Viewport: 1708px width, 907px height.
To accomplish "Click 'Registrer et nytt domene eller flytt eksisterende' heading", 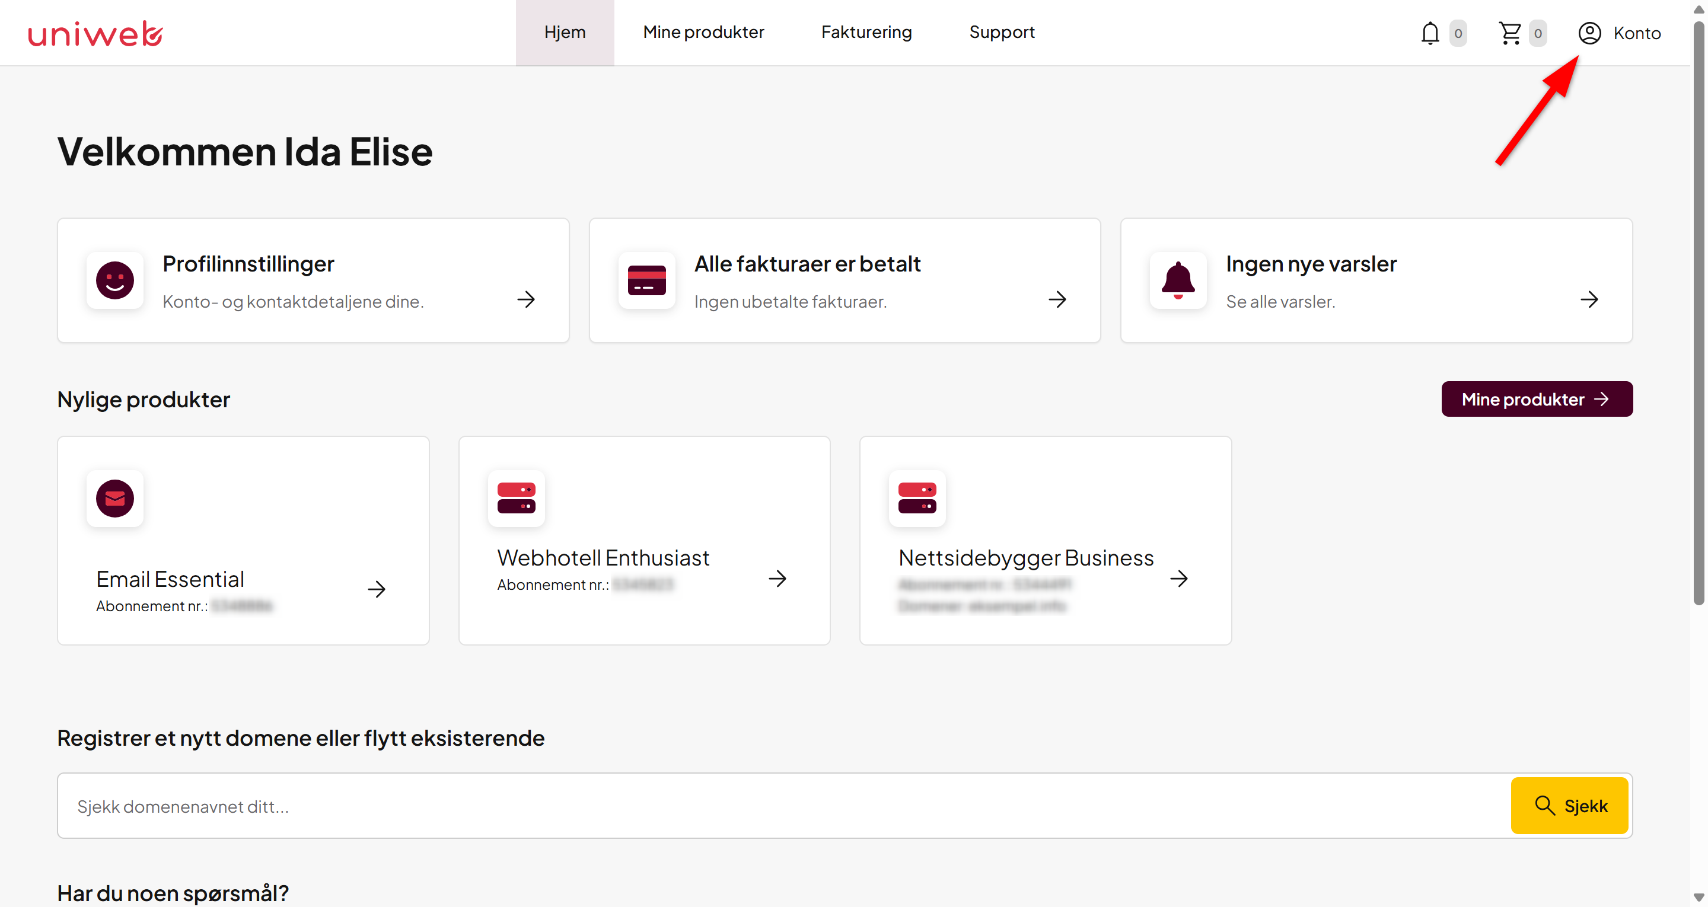I will pyautogui.click(x=300, y=738).
